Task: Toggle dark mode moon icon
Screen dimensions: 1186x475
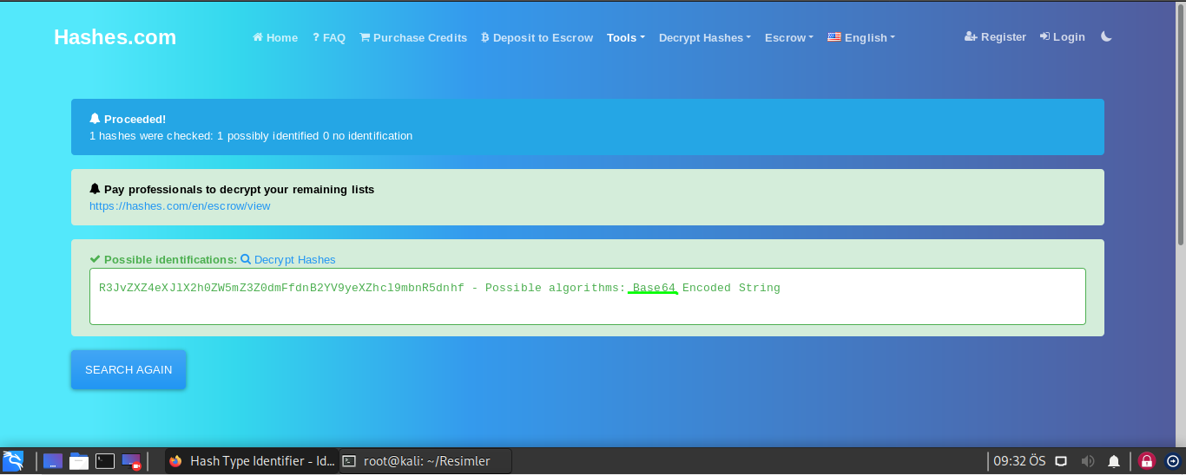Action: pos(1106,36)
